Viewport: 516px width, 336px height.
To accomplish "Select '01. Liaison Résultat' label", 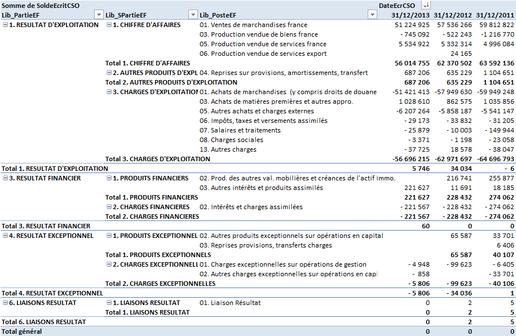I will 230,302.
